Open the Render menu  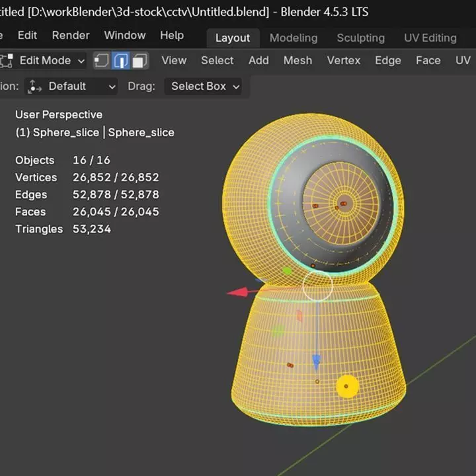click(71, 36)
